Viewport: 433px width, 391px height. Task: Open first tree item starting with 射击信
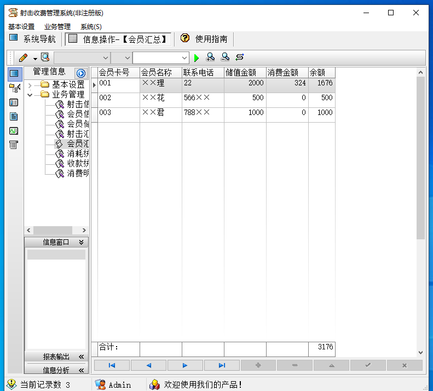72,105
